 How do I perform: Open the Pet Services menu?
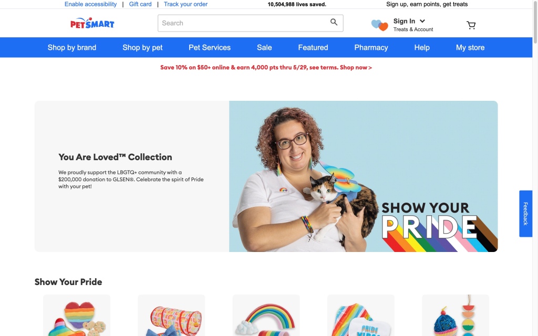tap(210, 47)
